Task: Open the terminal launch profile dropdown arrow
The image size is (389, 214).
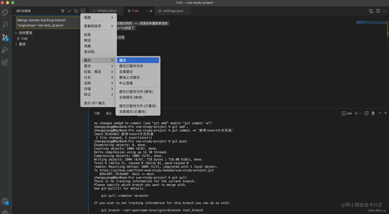Action: tap(360, 113)
